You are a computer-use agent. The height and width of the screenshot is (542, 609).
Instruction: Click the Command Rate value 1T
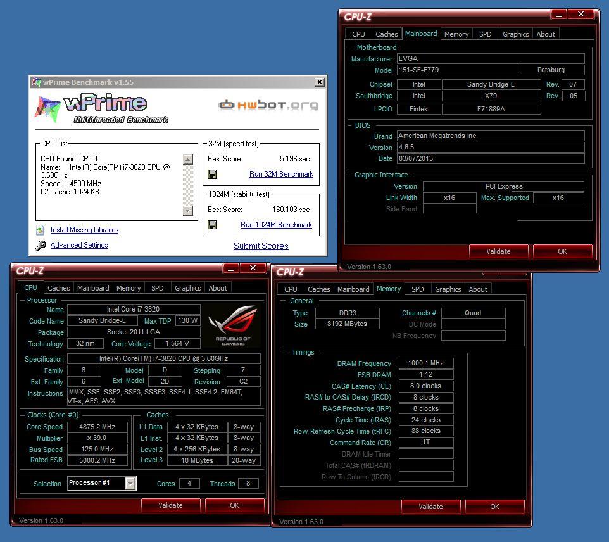click(x=425, y=442)
